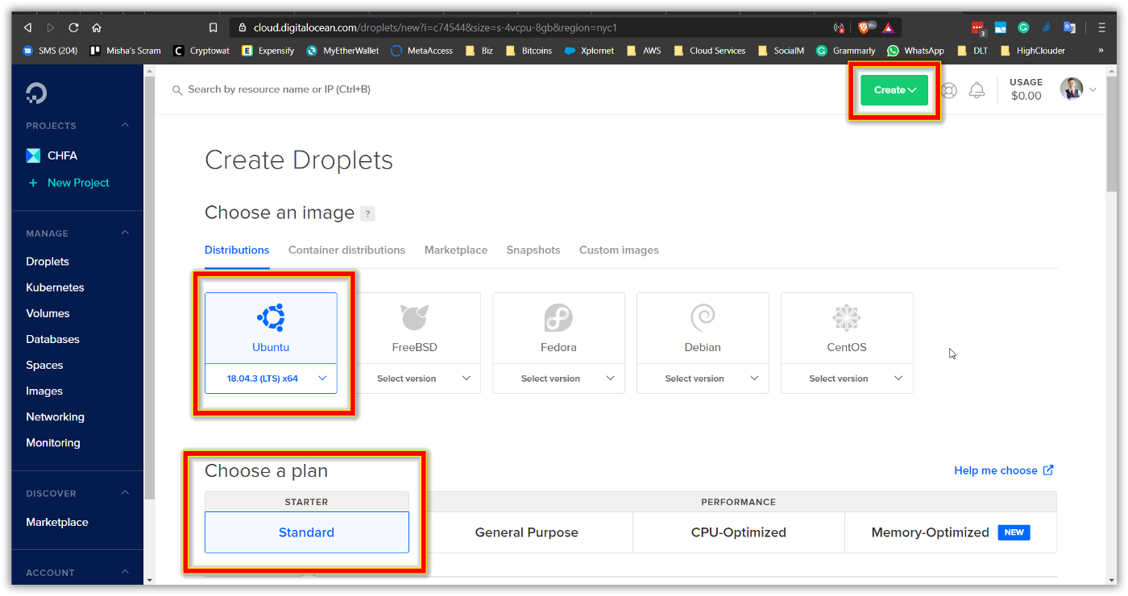Open Monitoring in the sidebar
Viewport: 1128px width, 596px height.
[53, 442]
